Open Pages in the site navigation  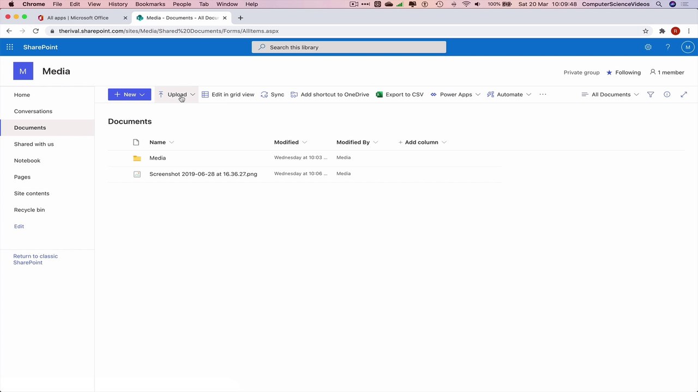(22, 177)
